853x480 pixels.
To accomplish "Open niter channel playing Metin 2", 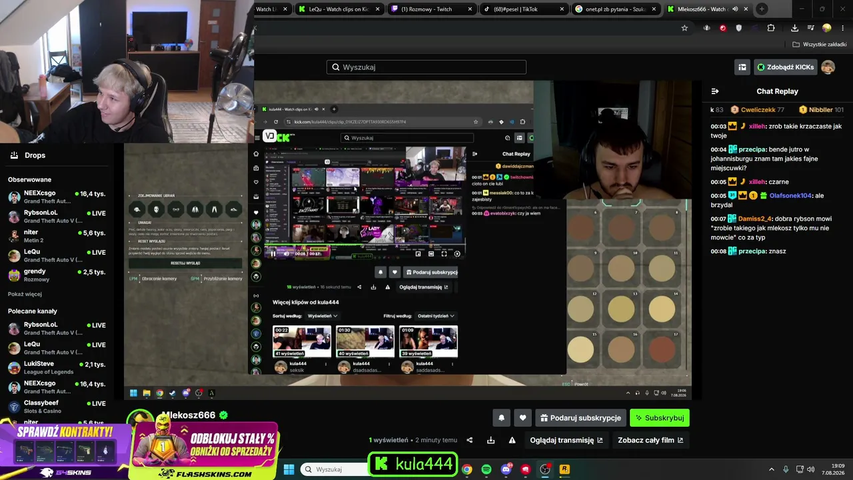I will (57, 236).
